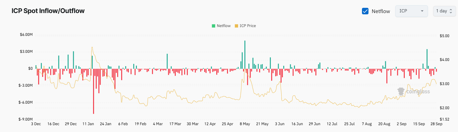458x132 pixels.
Task: Click the 2 Sep date label
Action: point(401,124)
